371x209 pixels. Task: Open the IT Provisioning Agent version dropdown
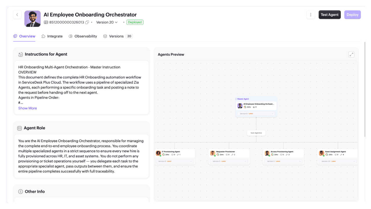point(175,161)
